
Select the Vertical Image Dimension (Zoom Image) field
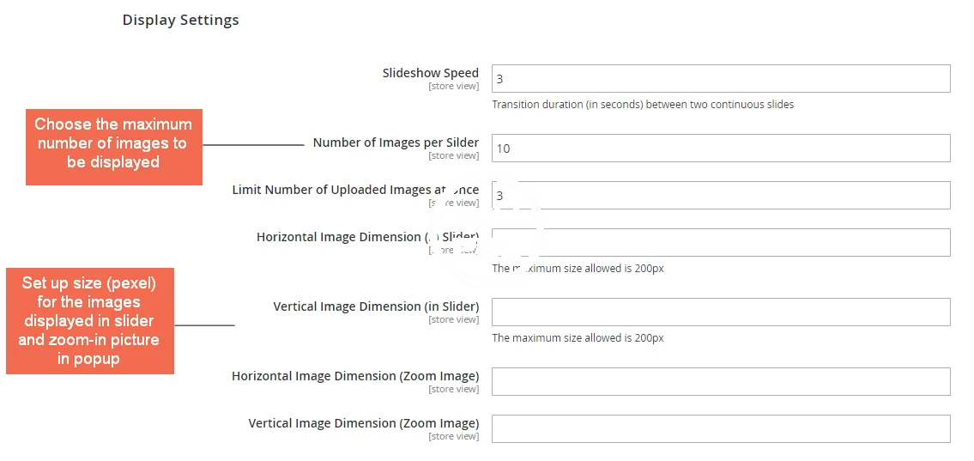click(720, 429)
